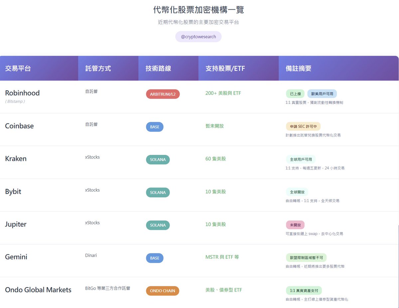Select 暫未開放 in the Coinbase row
399x308 pixels.
pyautogui.click(x=214, y=126)
